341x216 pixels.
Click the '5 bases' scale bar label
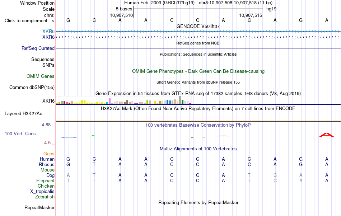pos(124,9)
